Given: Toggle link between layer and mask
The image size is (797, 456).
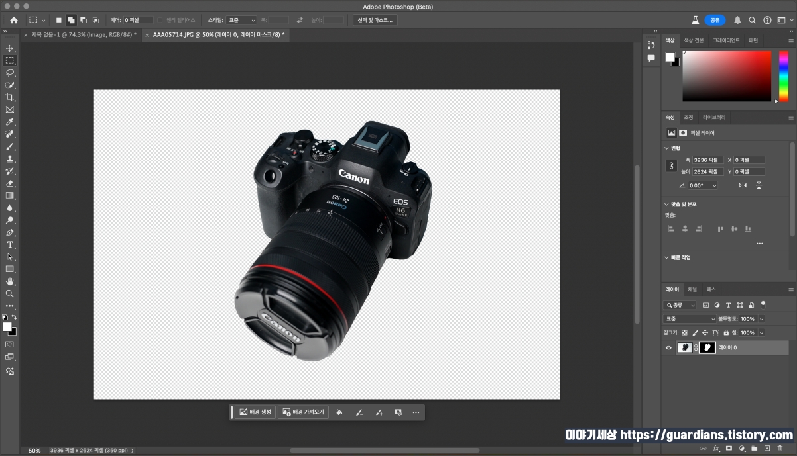Looking at the screenshot, I should pos(696,347).
